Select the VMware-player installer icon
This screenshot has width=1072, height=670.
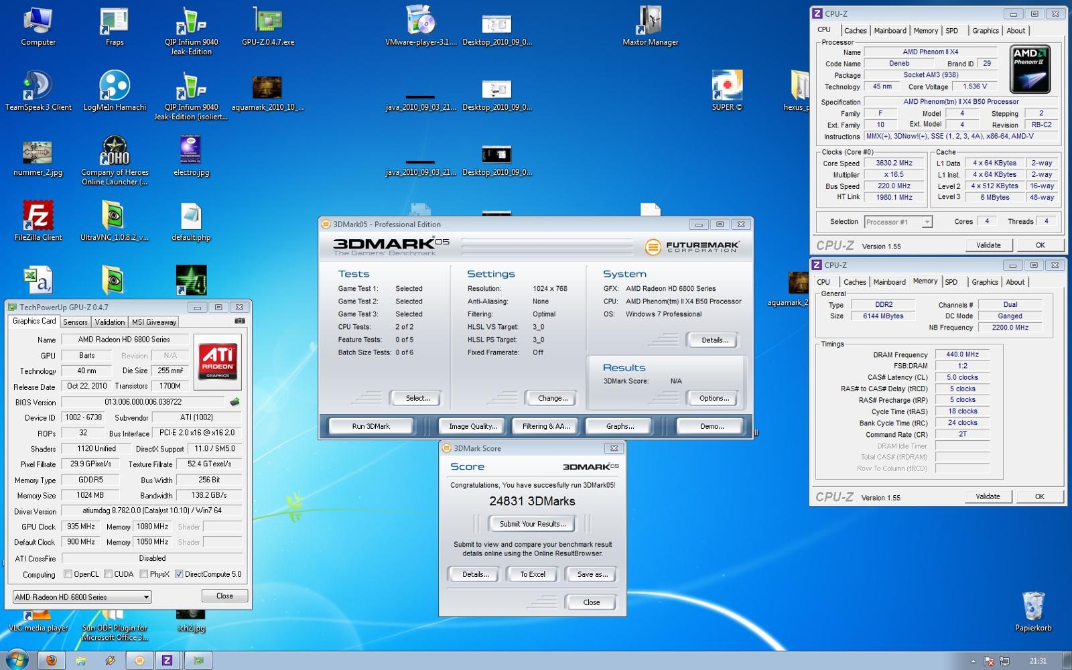click(x=421, y=27)
